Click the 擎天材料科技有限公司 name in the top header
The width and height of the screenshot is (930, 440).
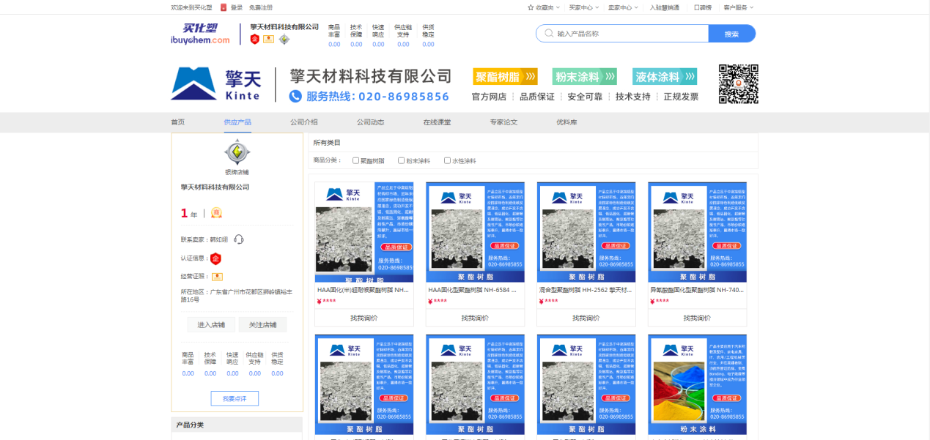(284, 27)
